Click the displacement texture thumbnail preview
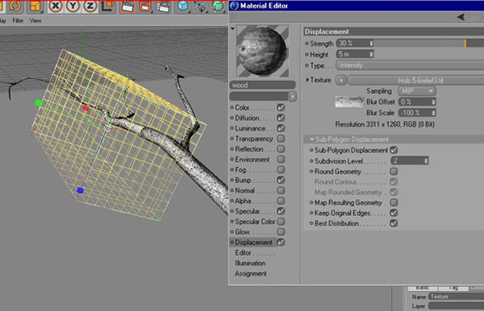Image resolution: width=484 pixels, height=311 pixels. pyautogui.click(x=349, y=102)
